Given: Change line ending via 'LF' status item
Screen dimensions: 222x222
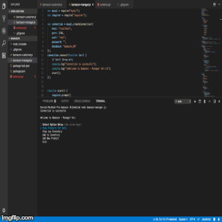Looking at the screenshot, I should [x=198, y=220].
